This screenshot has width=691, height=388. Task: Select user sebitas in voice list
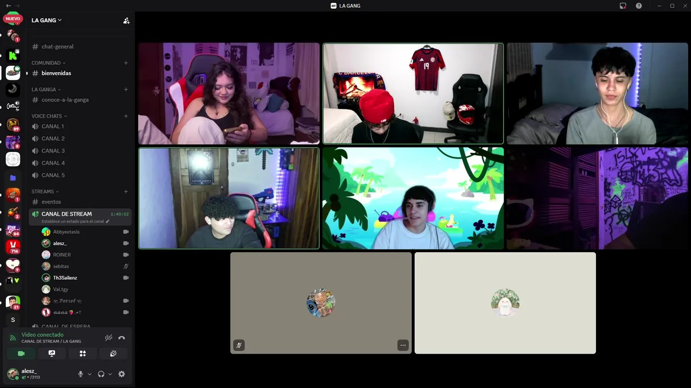click(85, 266)
